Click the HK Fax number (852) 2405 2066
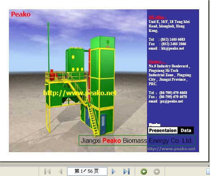210x176 pixels. pyautogui.click(x=174, y=44)
